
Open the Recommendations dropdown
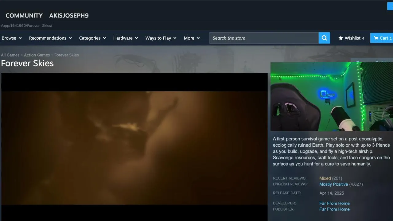click(50, 38)
